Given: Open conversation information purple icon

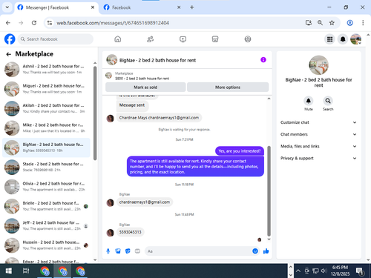Looking at the screenshot, I should (x=263, y=60).
